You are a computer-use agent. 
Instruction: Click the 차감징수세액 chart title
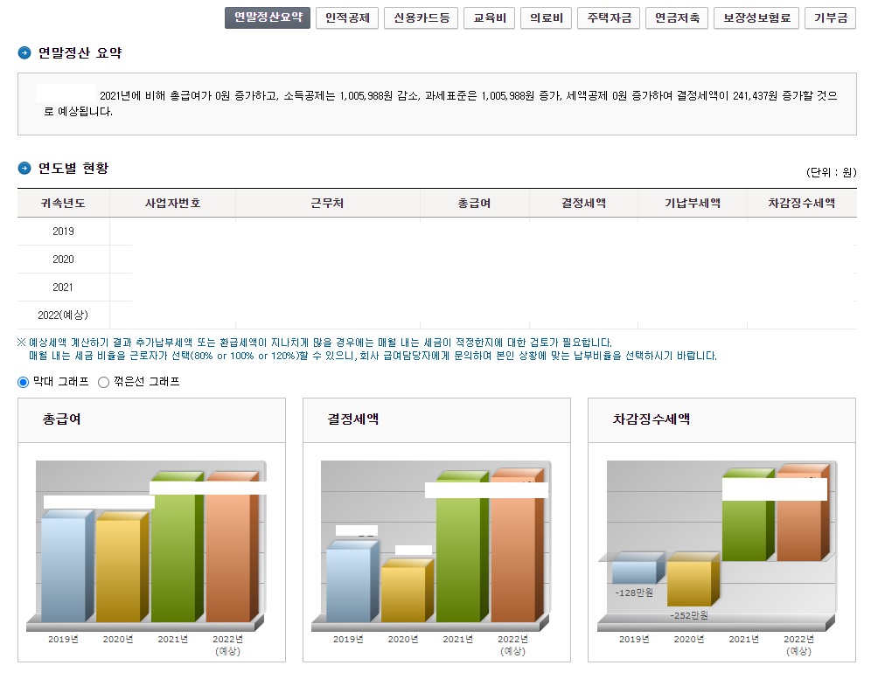coord(651,419)
